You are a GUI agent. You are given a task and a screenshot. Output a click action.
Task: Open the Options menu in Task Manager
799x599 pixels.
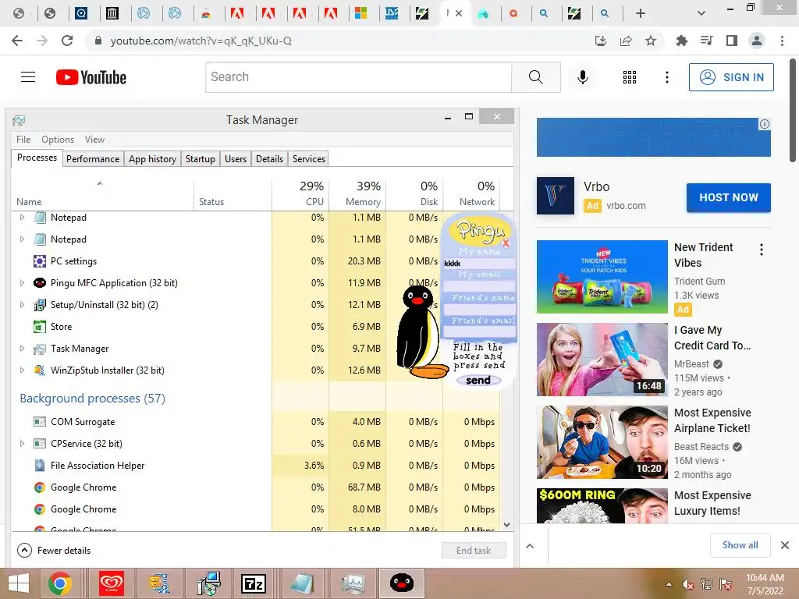[x=58, y=140]
